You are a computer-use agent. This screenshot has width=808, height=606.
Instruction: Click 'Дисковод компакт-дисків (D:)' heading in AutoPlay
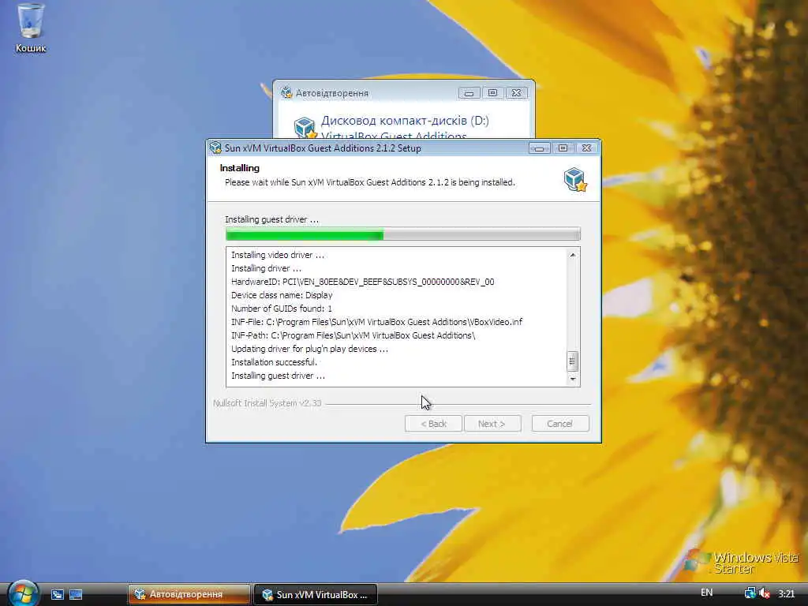click(405, 121)
